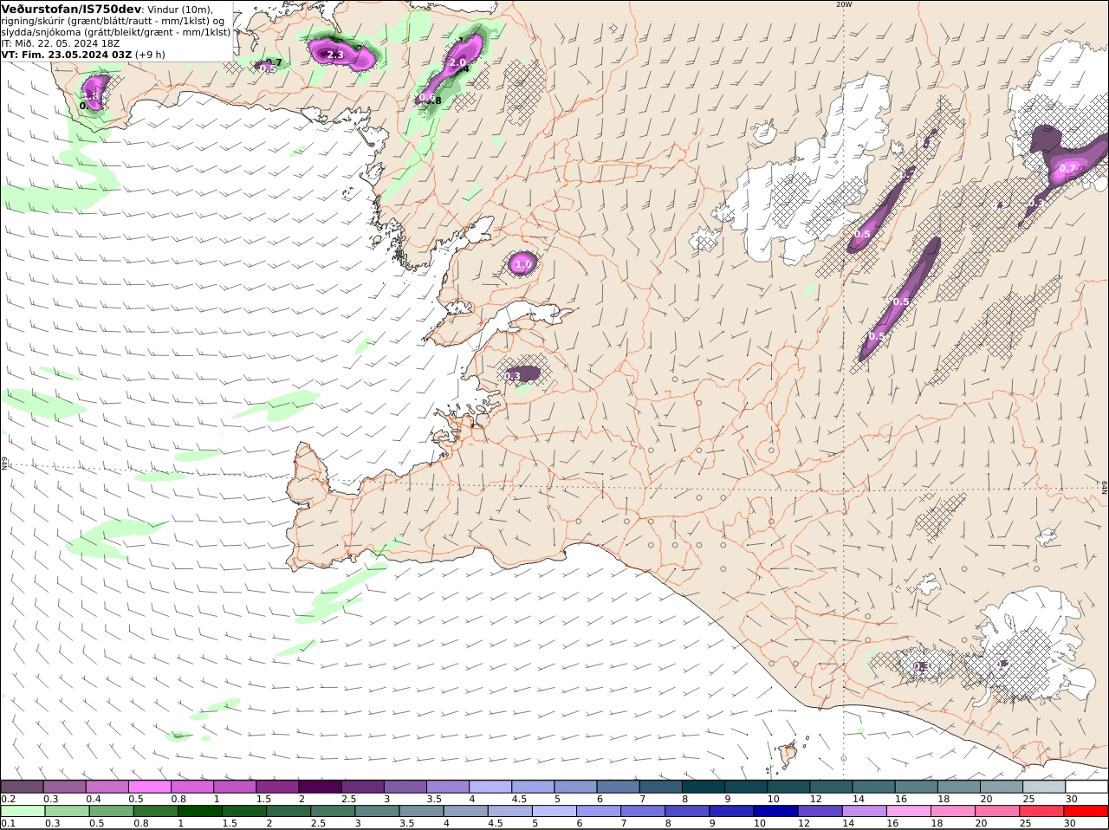Click the upper legend swatch between 7 and 8
This screenshot has width=1109, height=830.
pyautogui.click(x=660, y=787)
